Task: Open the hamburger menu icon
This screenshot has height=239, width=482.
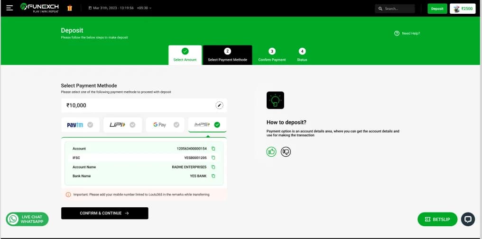Action: coord(9,8)
